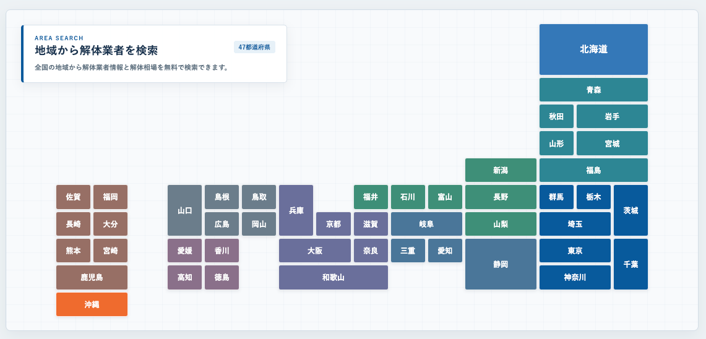
Task: Select the 大阪 prefecture block
Action: tap(315, 251)
